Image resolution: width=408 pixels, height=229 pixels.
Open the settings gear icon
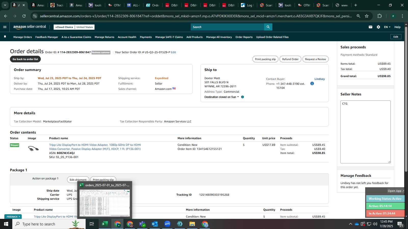[378, 27]
